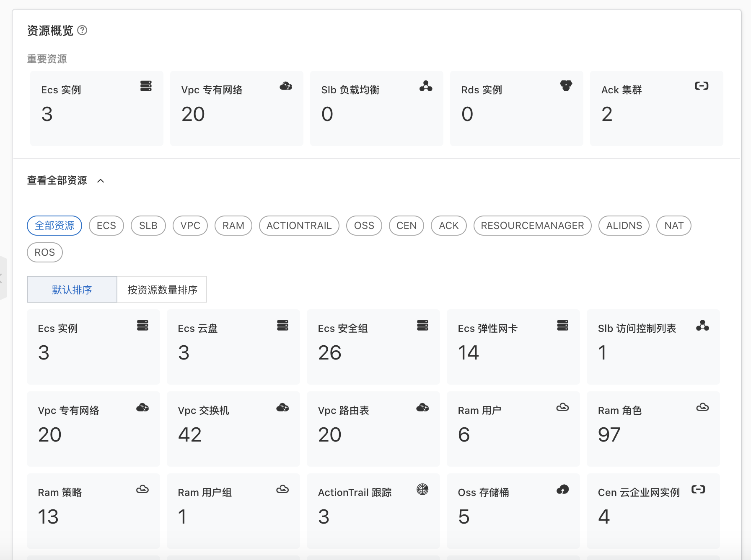The image size is (751, 560).
Task: Click the Ram 用户组 label
Action: (x=205, y=493)
